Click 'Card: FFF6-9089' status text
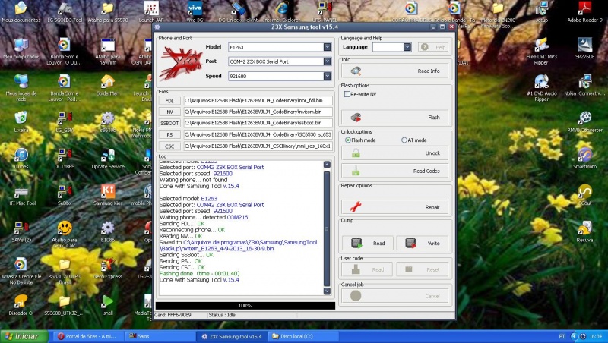 tap(173, 315)
